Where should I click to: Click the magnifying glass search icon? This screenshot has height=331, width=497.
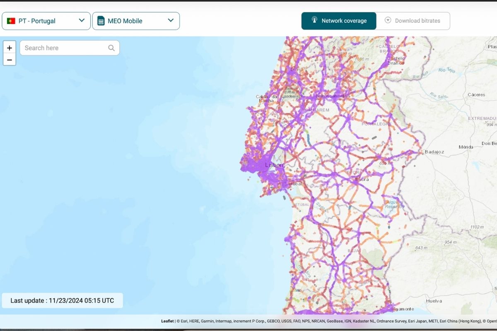coord(111,48)
